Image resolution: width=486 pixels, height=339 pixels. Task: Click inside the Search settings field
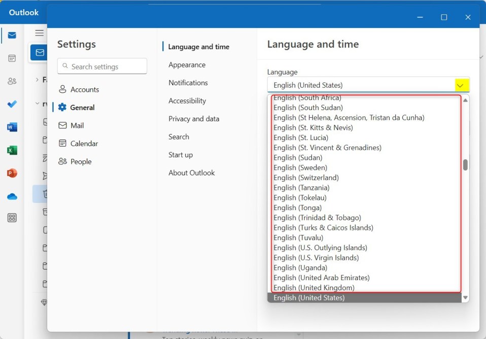(101, 66)
